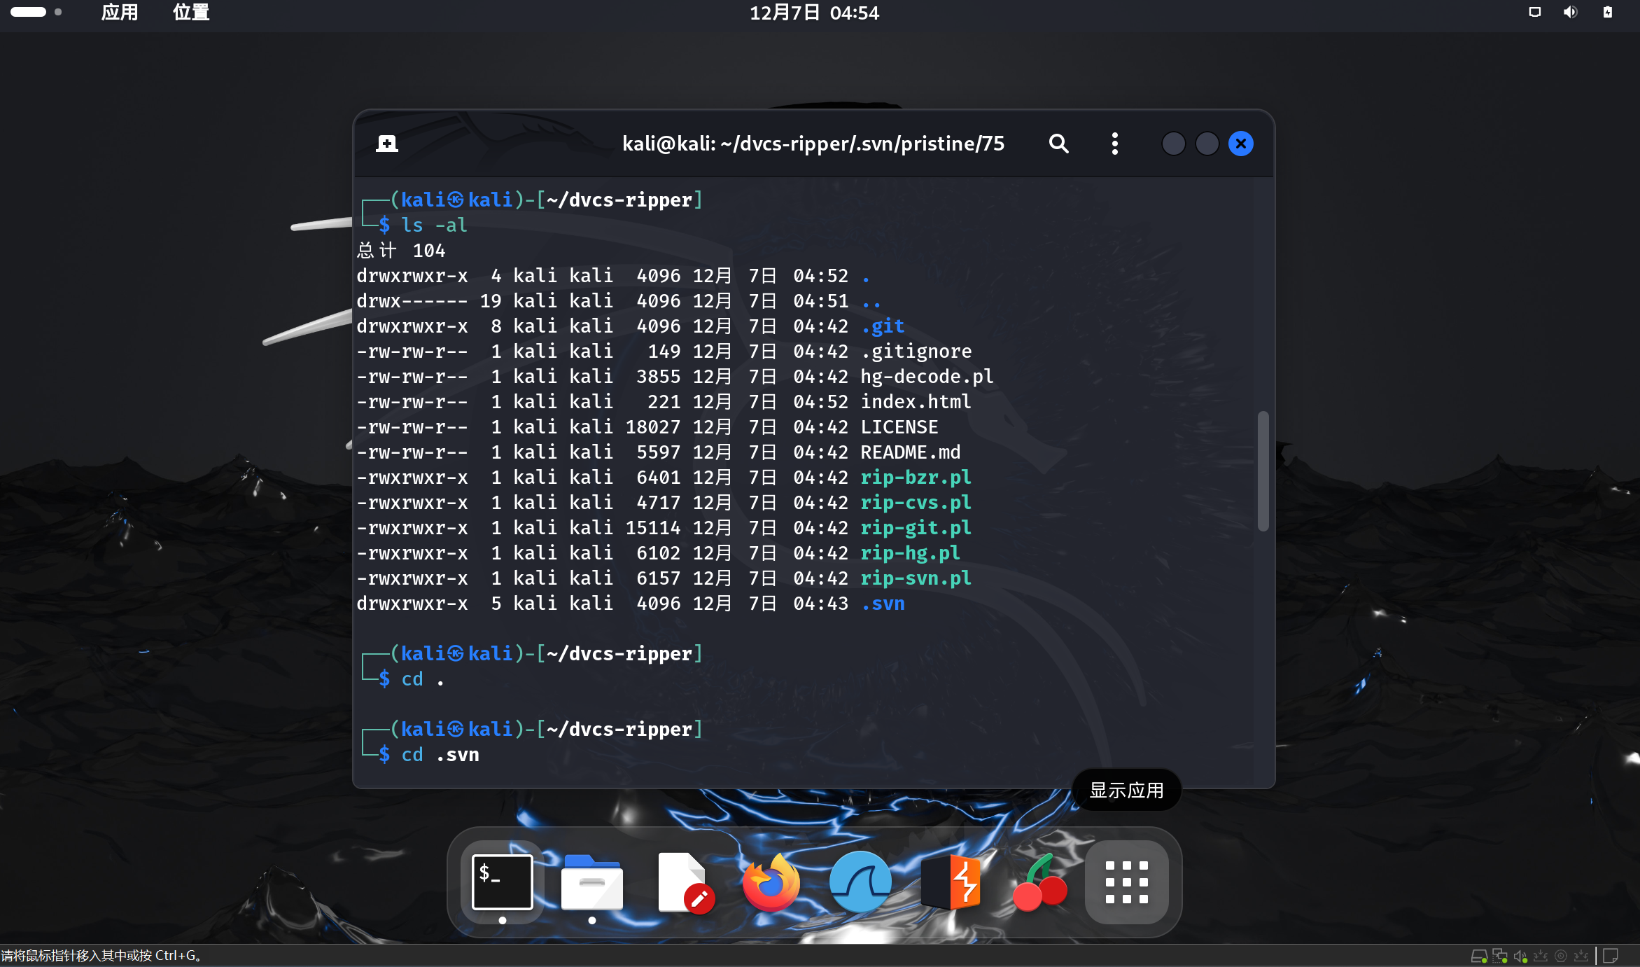Screen dimensions: 1640x967
Task: Click the terminal scrollbar
Action: [1263, 471]
